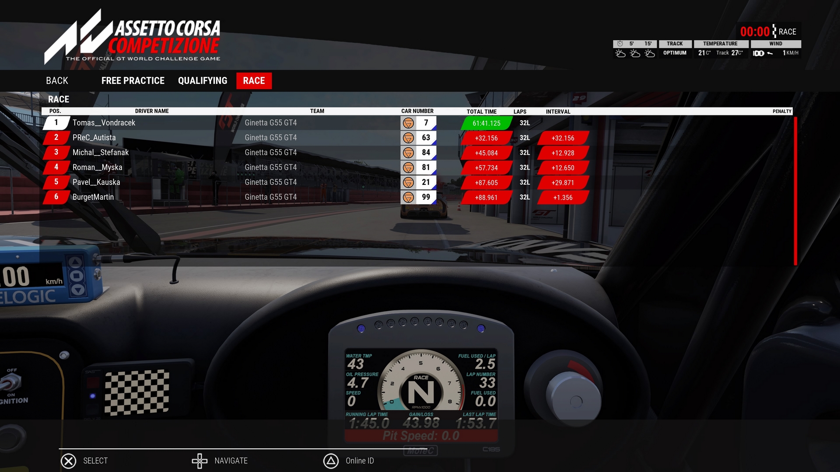840x472 pixels.
Task: Click the session flag icon beside RACE
Action: (774, 31)
